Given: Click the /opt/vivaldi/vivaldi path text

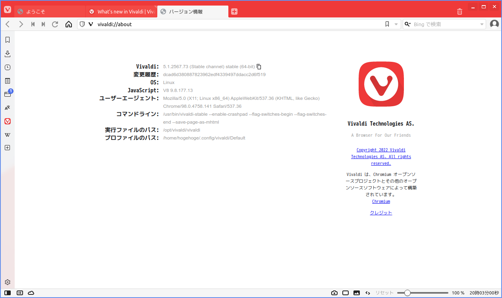Looking at the screenshot, I should pyautogui.click(x=181, y=130).
